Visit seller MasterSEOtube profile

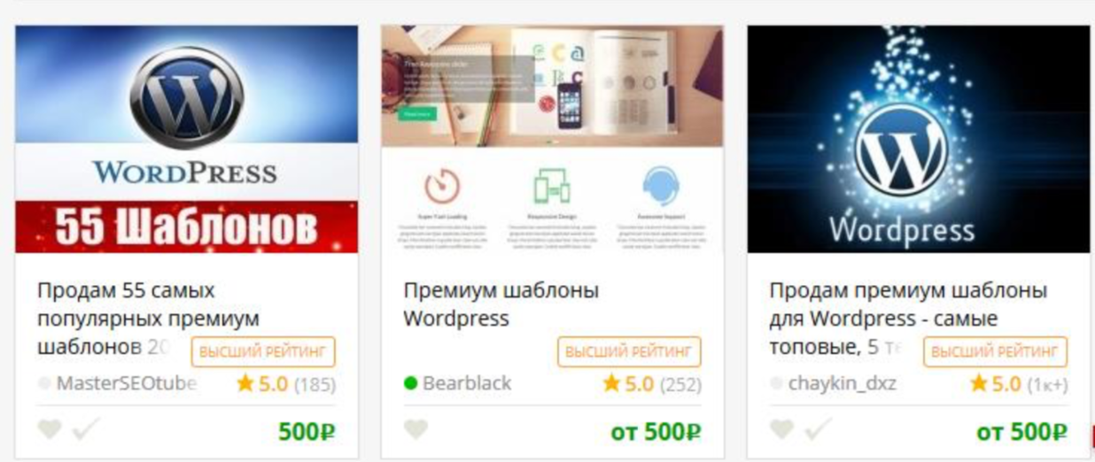[126, 384]
